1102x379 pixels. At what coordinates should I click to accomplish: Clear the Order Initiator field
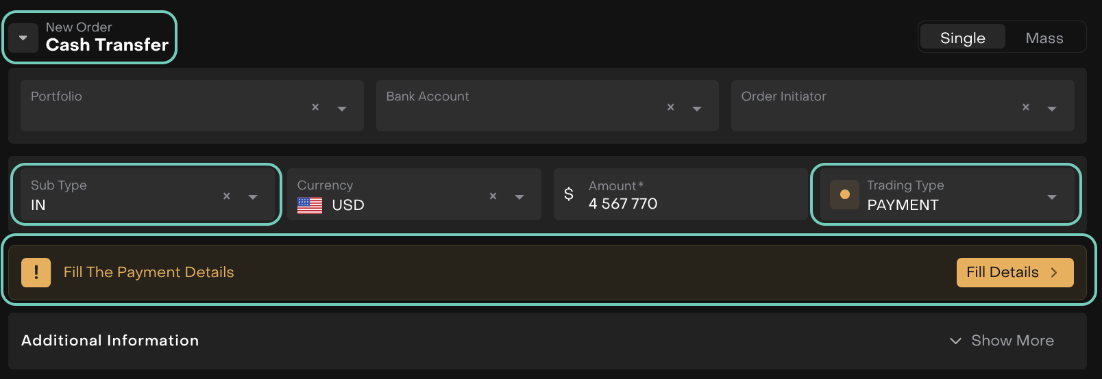[1025, 107]
